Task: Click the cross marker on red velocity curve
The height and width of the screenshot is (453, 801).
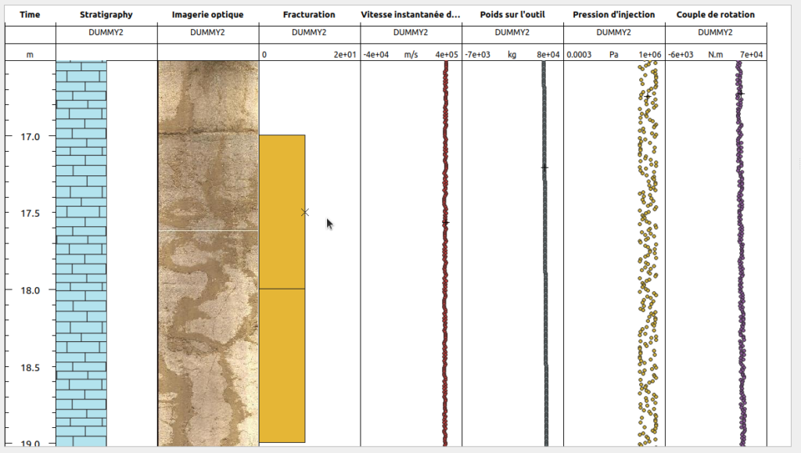Action: pyautogui.click(x=446, y=223)
